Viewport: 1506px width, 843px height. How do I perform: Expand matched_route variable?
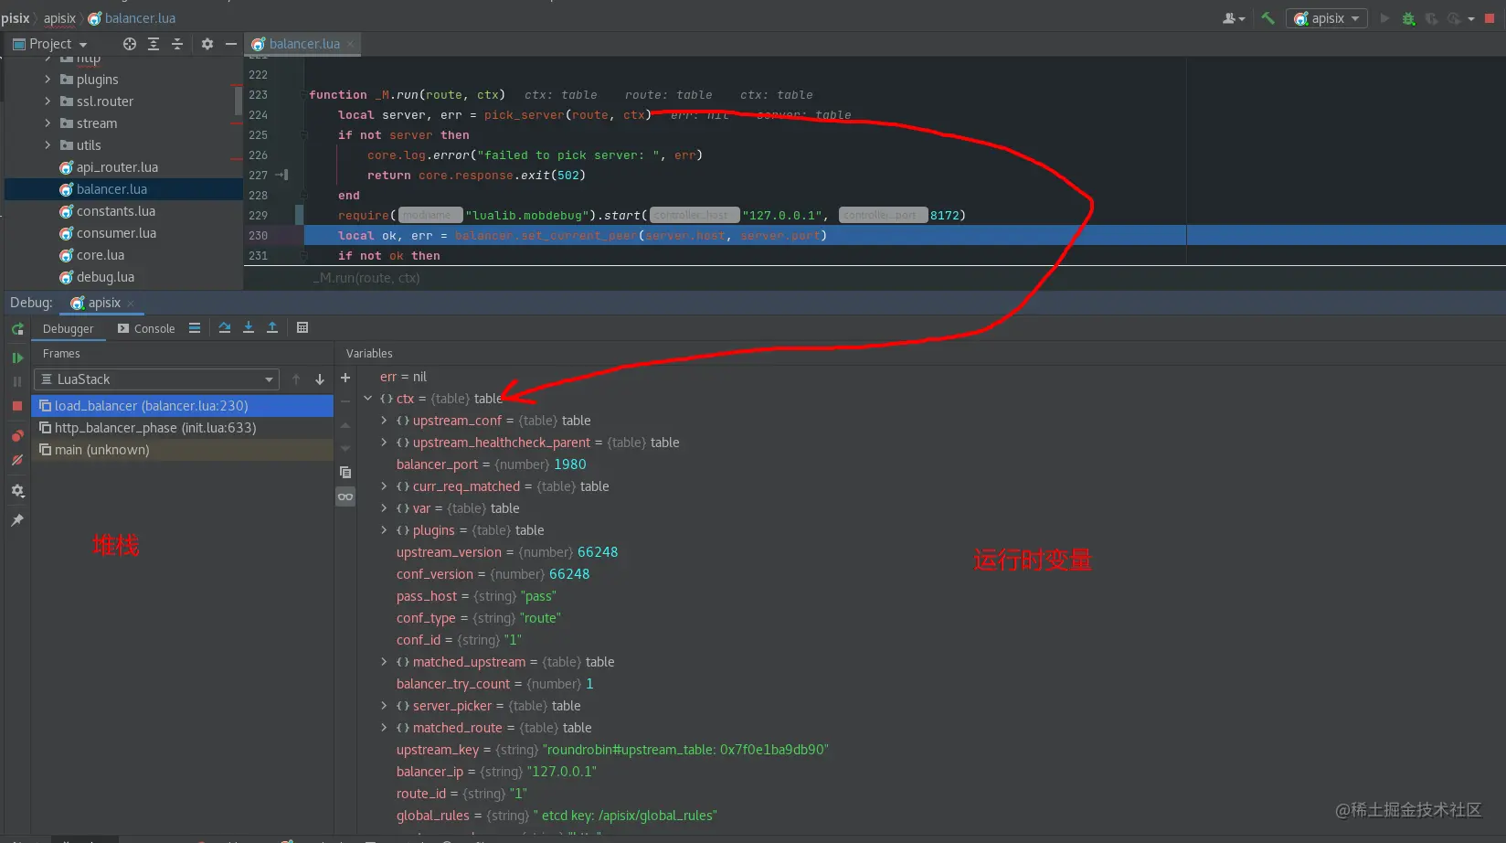[x=384, y=728]
